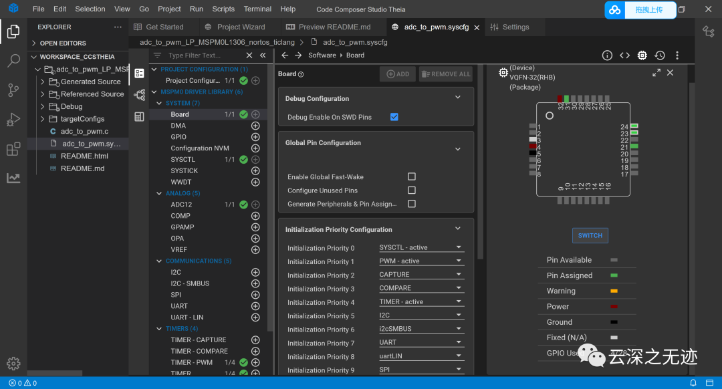The image size is (722, 389).
Task: Click the SWITCH button under the chip
Action: [x=590, y=235]
